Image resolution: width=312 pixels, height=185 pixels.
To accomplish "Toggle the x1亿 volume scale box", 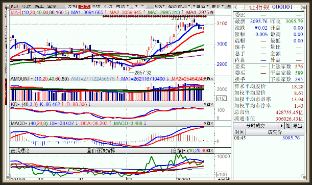I will click(x=221, y=98).
